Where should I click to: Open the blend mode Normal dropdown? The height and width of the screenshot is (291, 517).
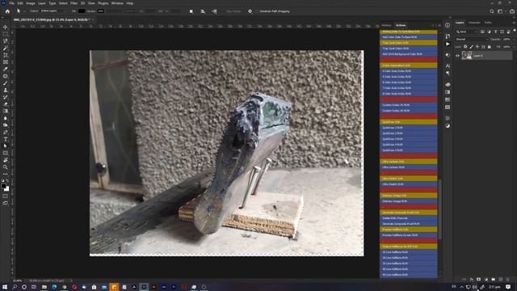point(471,40)
